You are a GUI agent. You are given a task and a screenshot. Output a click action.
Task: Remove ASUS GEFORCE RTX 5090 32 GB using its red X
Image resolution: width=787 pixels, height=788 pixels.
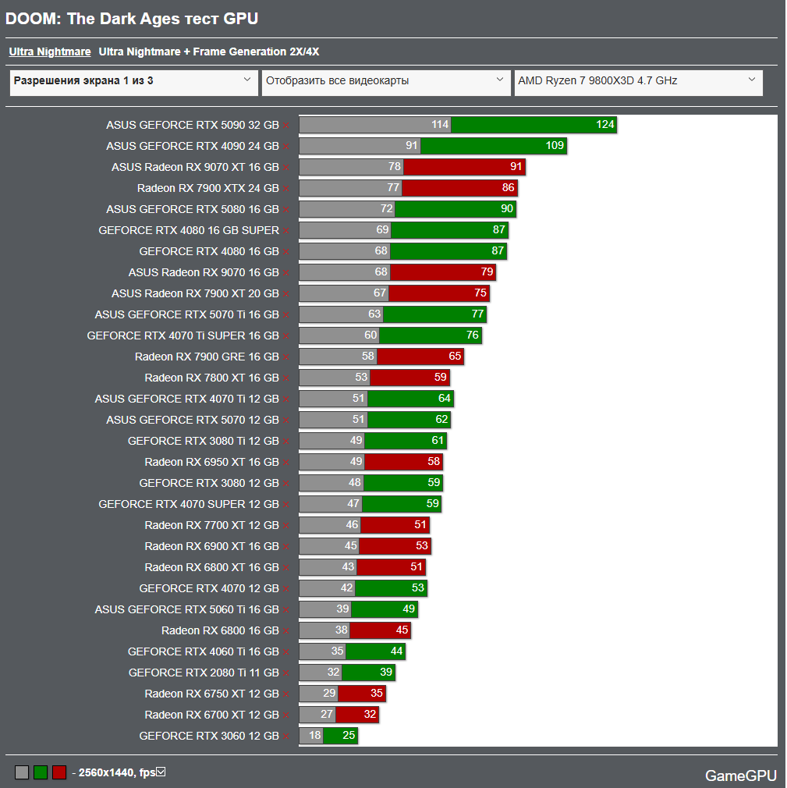[x=286, y=126]
